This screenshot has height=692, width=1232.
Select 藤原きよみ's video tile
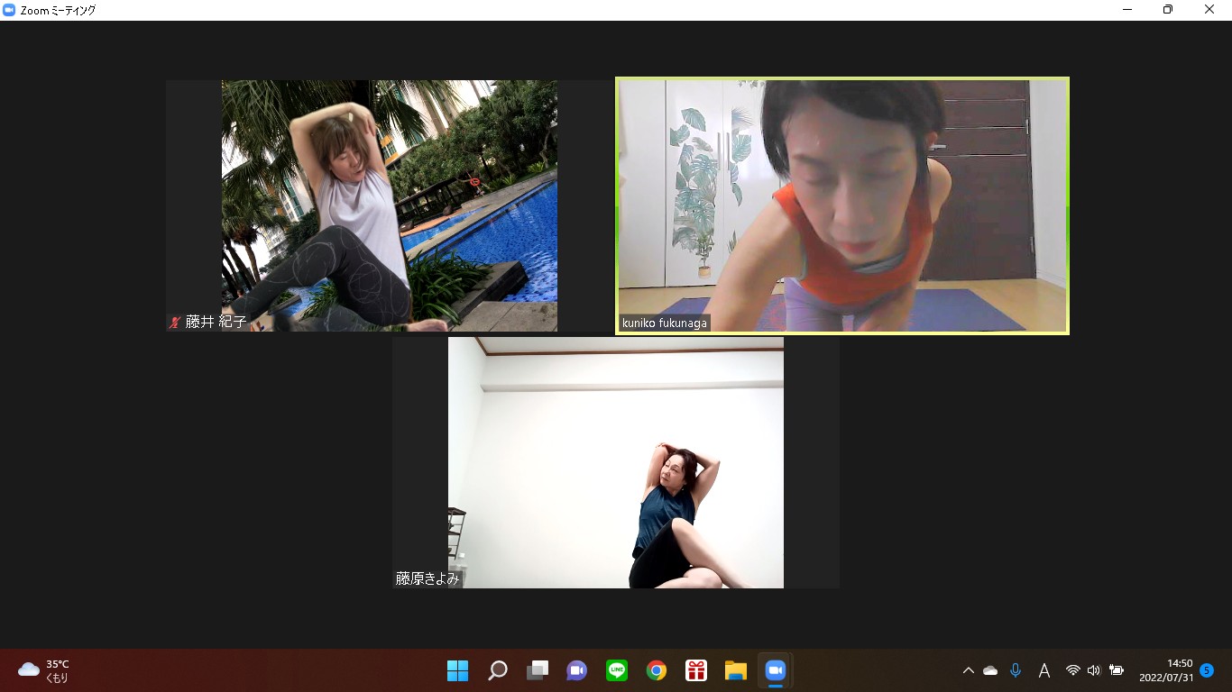[x=616, y=463]
